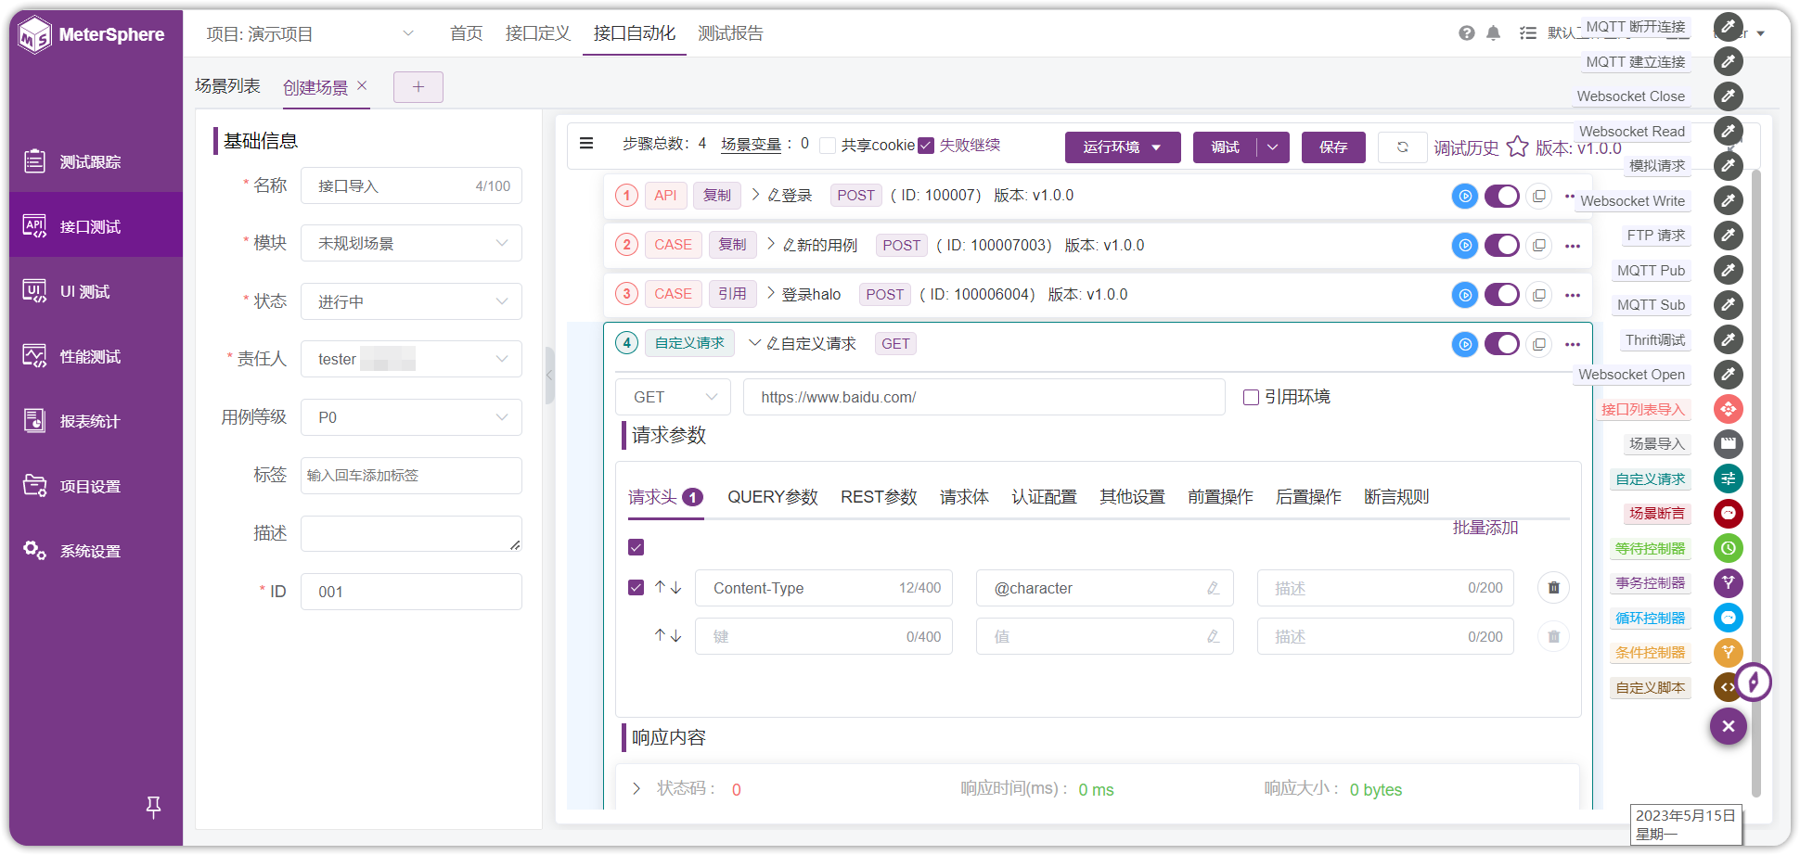The image size is (1800, 855).
Task: Check the 引用环境 checkbox
Action: pos(1251,397)
